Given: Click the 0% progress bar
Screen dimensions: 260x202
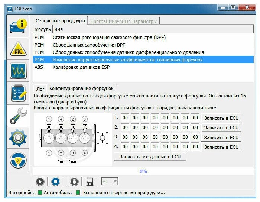Looking at the screenshot, I should tap(143, 171).
